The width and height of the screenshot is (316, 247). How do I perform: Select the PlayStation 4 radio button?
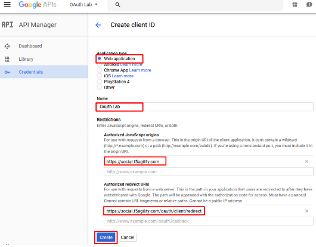[99, 82]
